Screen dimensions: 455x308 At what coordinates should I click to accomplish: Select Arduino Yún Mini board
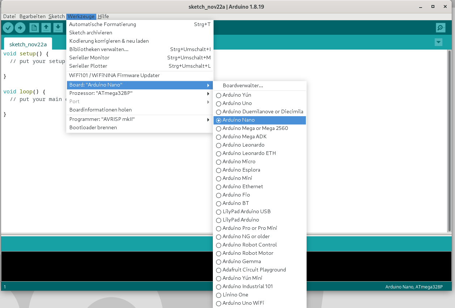click(260, 278)
